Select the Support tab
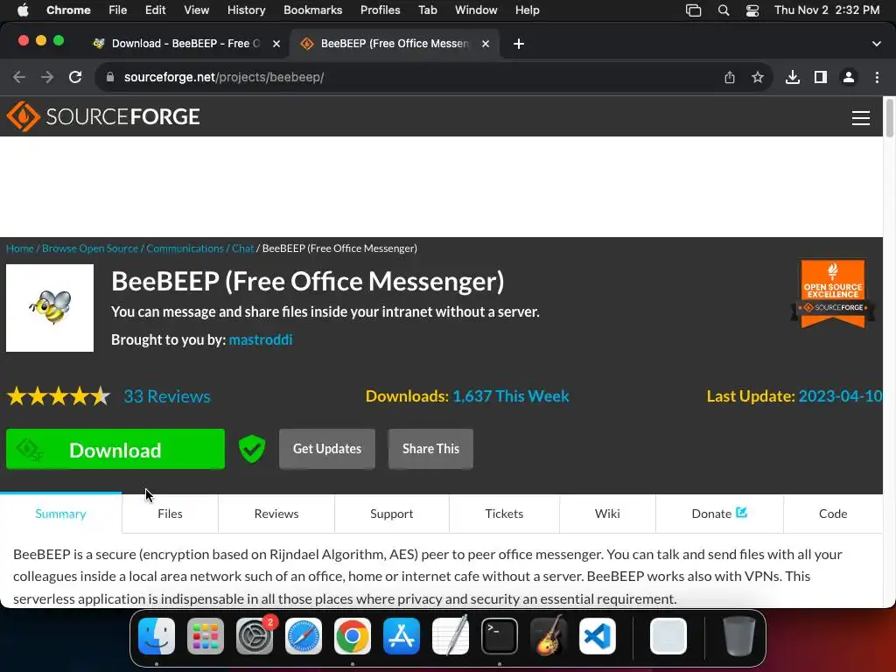Screen dimensions: 896x672 (391, 514)
